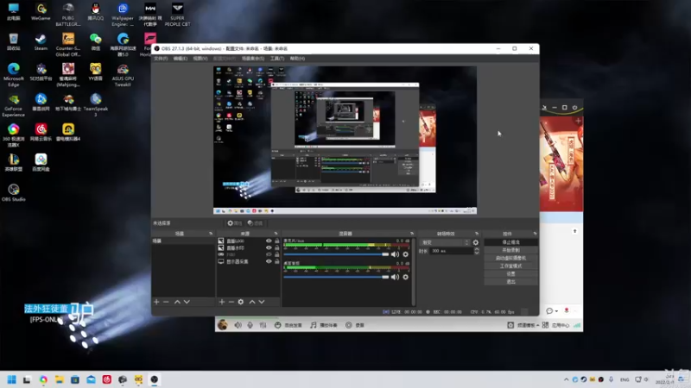Adjust first mixer channel volume slider
Screen dimensions: 691x388
(336, 254)
